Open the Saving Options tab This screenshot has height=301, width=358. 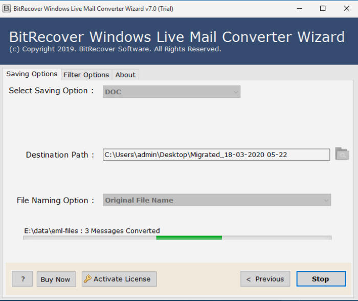[x=32, y=74]
